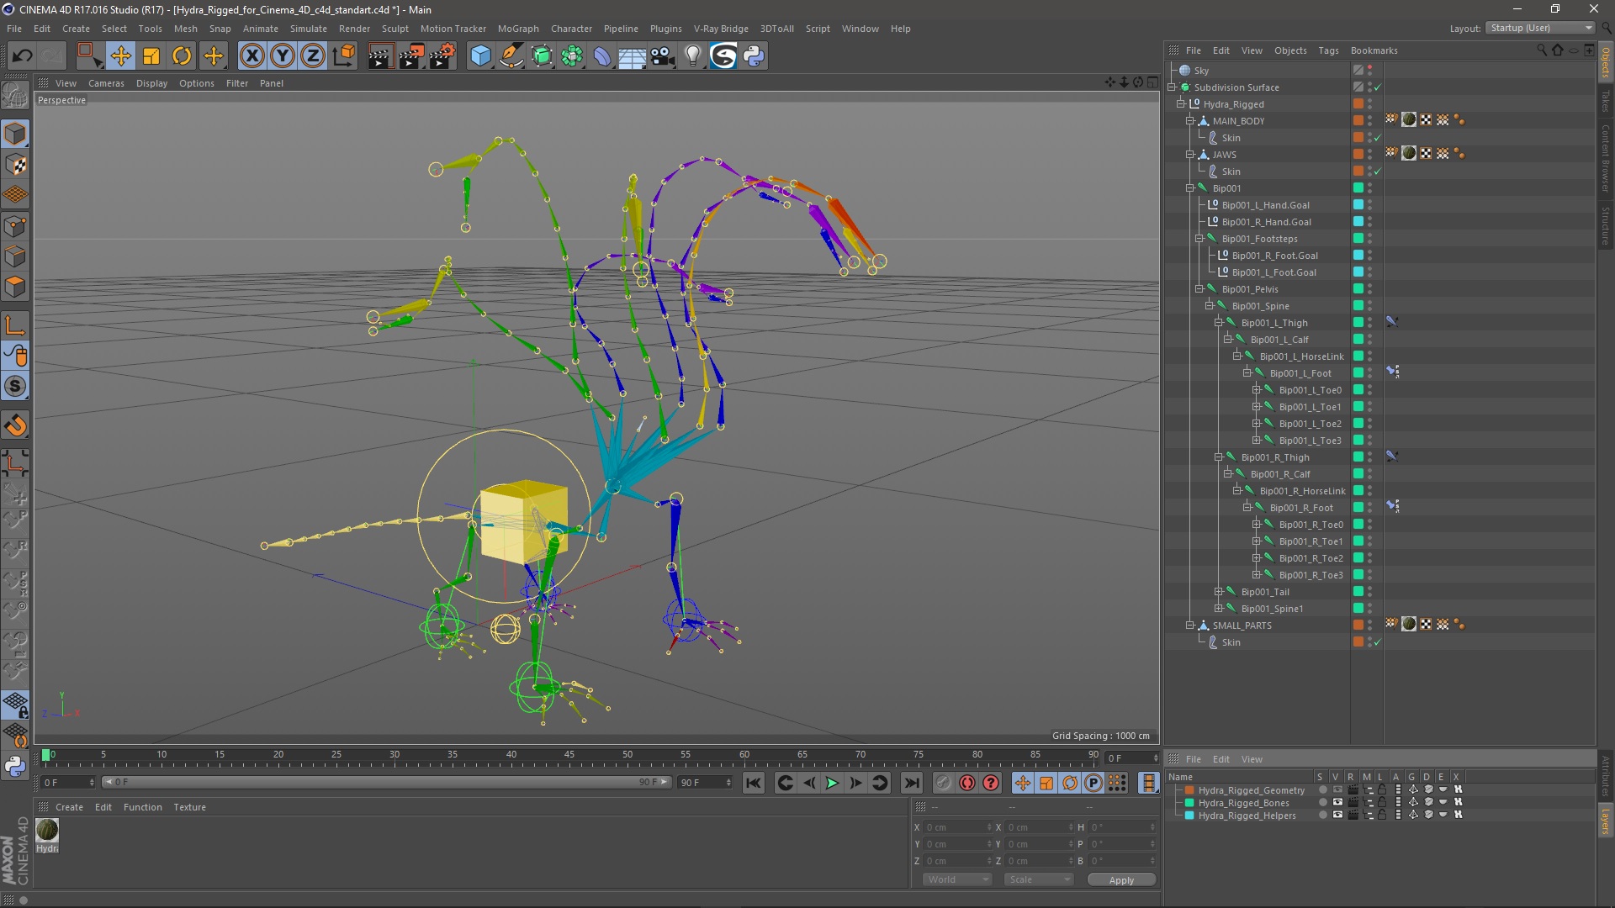The width and height of the screenshot is (1615, 908).
Task: Collapse the Bip001 hierarchy
Action: 1190,188
